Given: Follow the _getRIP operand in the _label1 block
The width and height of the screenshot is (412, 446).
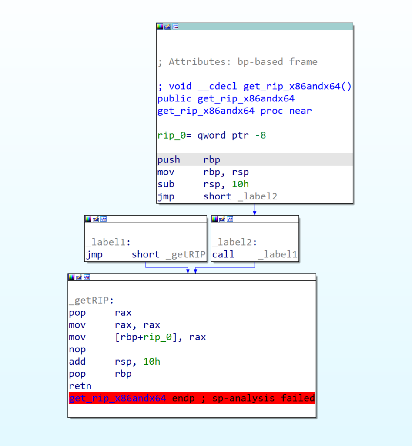Looking at the screenshot, I should (186, 255).
